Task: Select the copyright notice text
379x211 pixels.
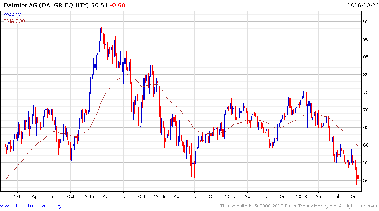Action: (299, 206)
